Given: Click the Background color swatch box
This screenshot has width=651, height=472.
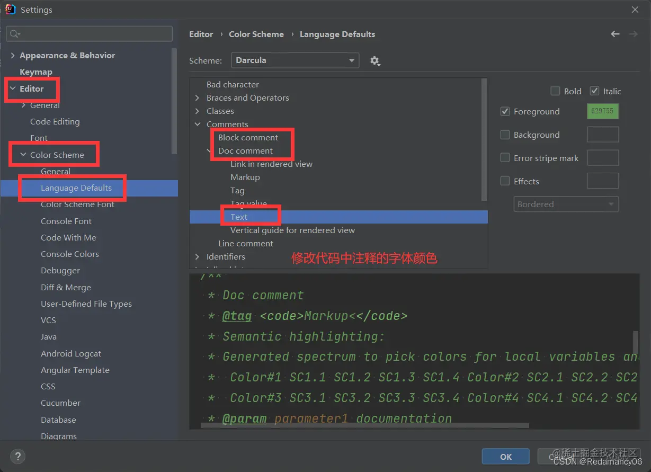Looking at the screenshot, I should point(603,135).
